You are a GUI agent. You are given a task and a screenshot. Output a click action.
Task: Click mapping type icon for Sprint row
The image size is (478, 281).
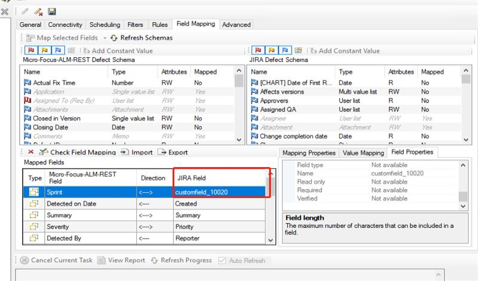pyautogui.click(x=34, y=192)
